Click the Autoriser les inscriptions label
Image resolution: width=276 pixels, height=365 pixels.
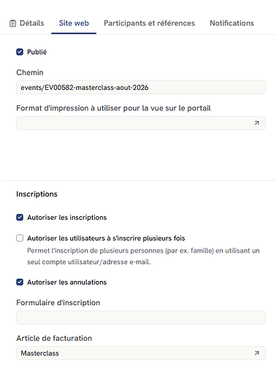[x=67, y=218]
